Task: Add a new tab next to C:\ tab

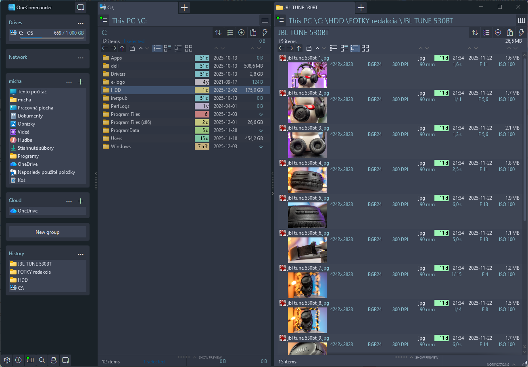Action: pyautogui.click(x=184, y=7)
